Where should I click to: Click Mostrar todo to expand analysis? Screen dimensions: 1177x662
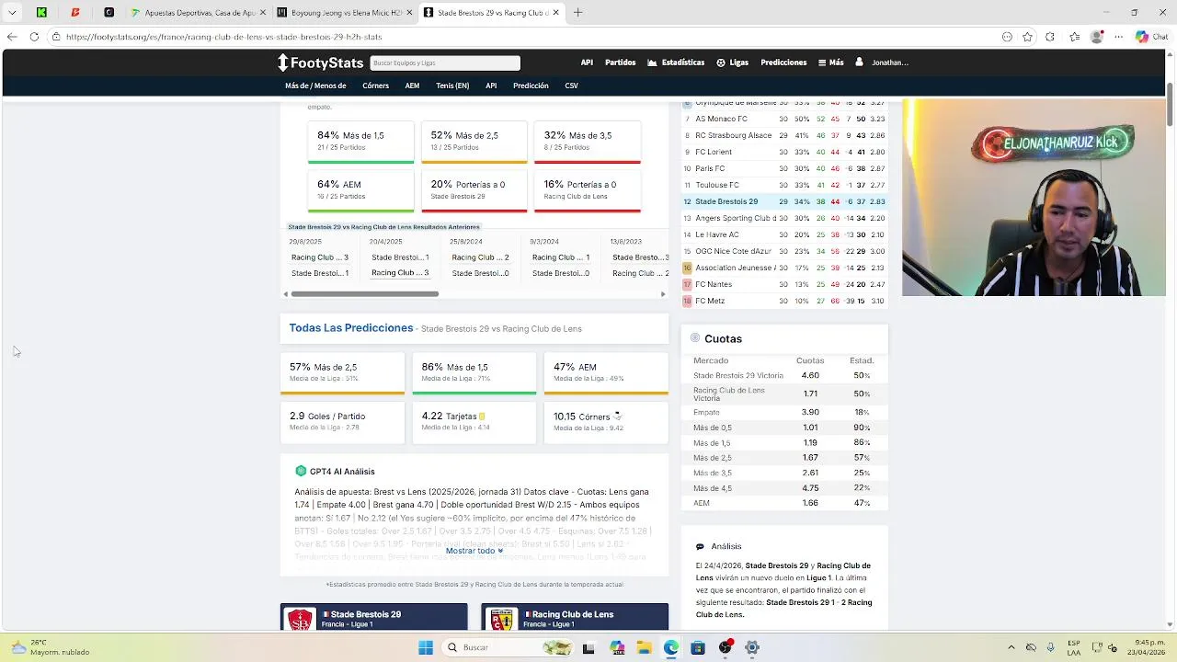(x=474, y=551)
